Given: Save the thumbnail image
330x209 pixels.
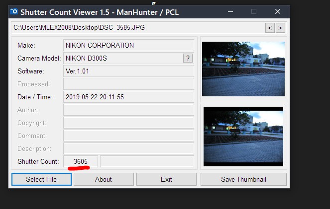Looking at the screenshot, I should coord(243,179).
